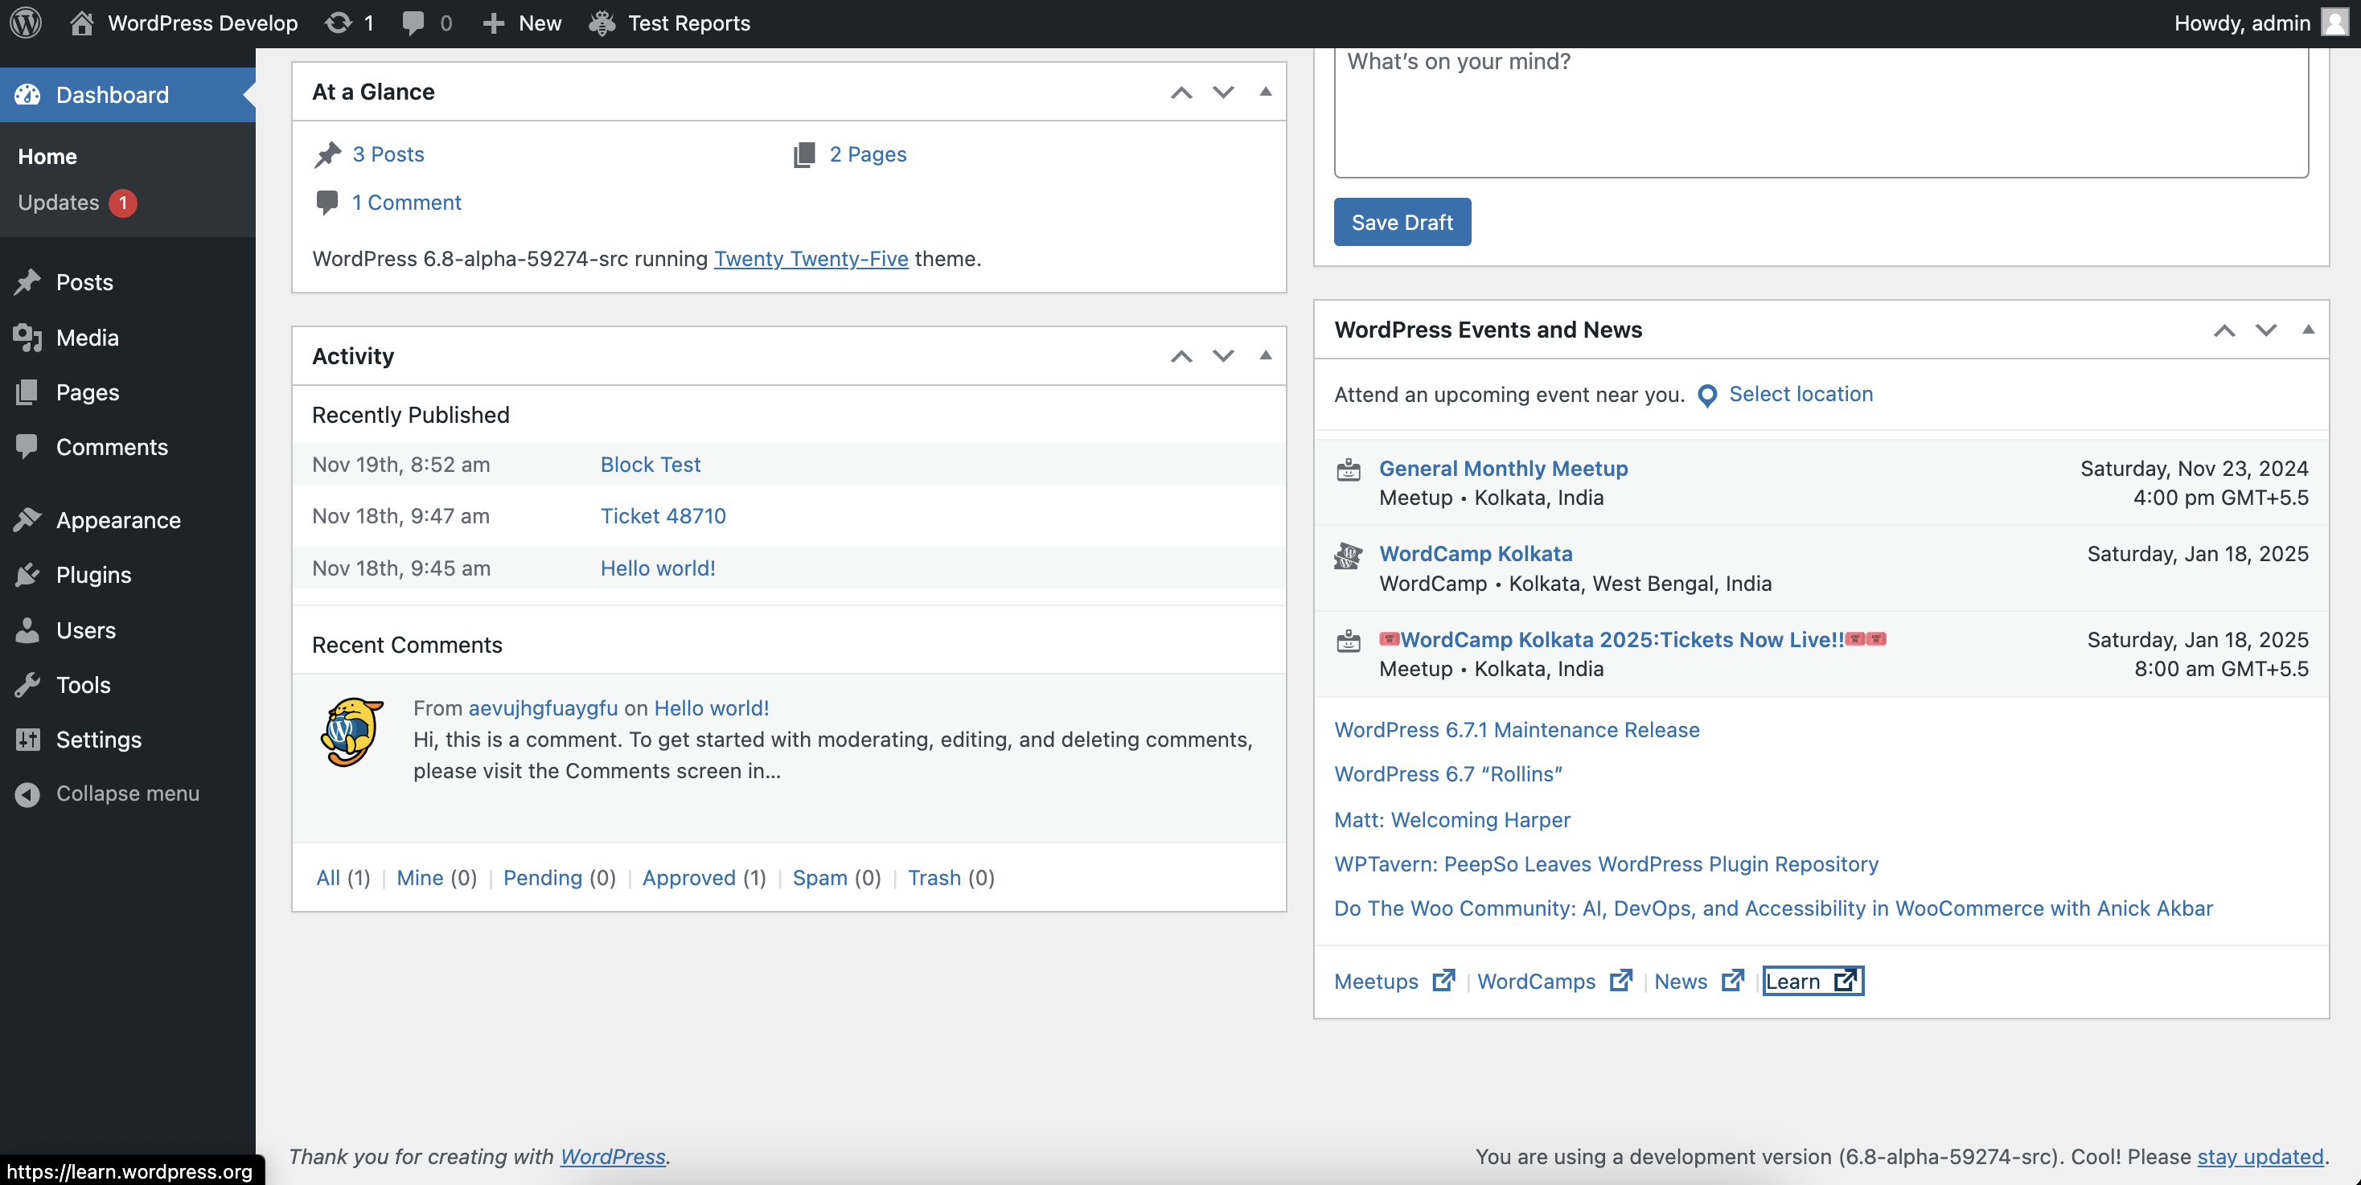The height and width of the screenshot is (1185, 2361).
Task: Click the What's on your mind text area
Action: pos(1821,112)
